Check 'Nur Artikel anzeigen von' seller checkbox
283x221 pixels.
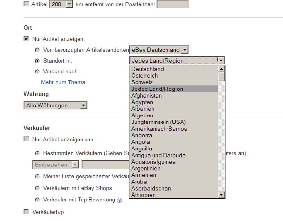click(x=26, y=139)
